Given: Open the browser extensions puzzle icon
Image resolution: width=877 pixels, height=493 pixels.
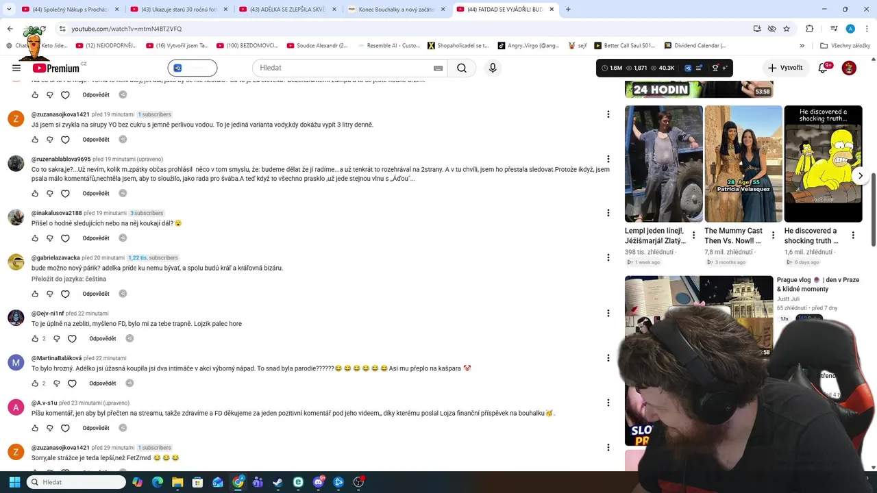Looking at the screenshot, I should click(809, 29).
